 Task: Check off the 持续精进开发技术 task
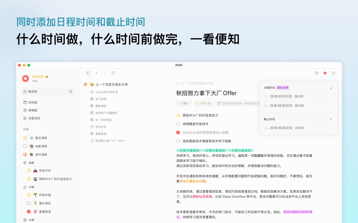[x=178, y=124]
